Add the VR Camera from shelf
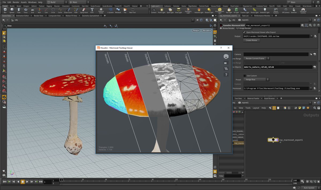This screenshot has height=190, width=321. (286, 10)
